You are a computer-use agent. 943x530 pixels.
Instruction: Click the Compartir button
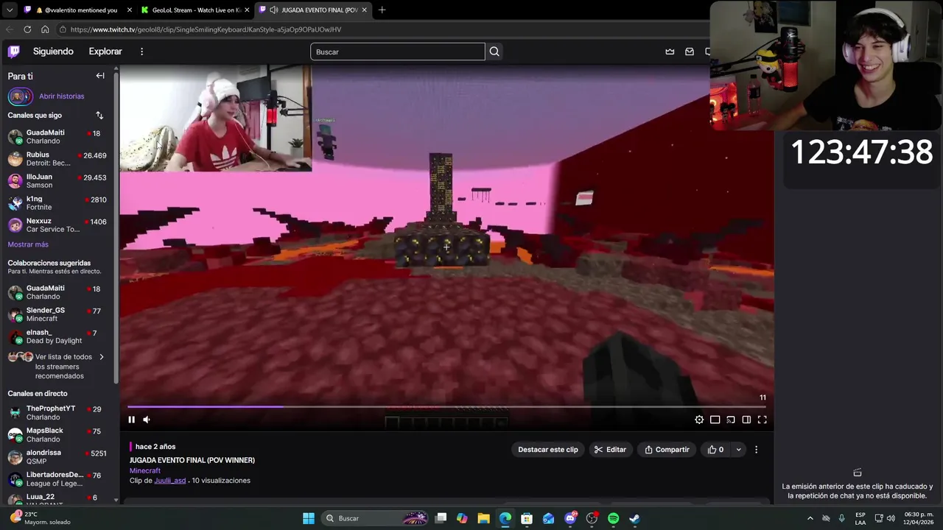click(x=667, y=450)
